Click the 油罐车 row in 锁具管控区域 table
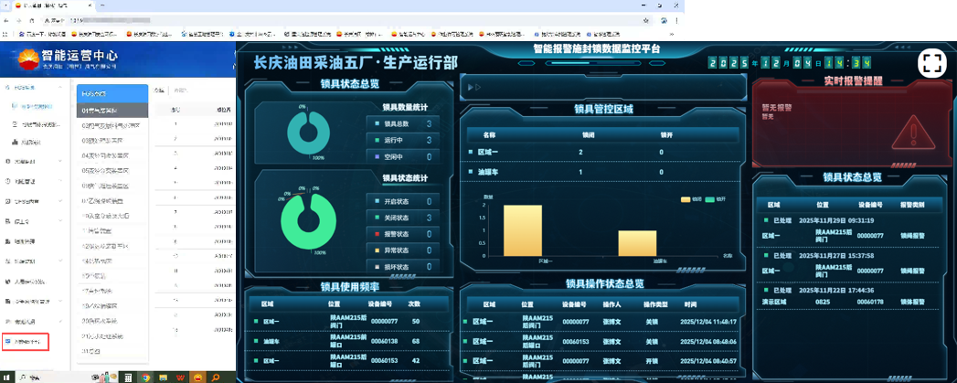This screenshot has width=957, height=383. (x=603, y=172)
